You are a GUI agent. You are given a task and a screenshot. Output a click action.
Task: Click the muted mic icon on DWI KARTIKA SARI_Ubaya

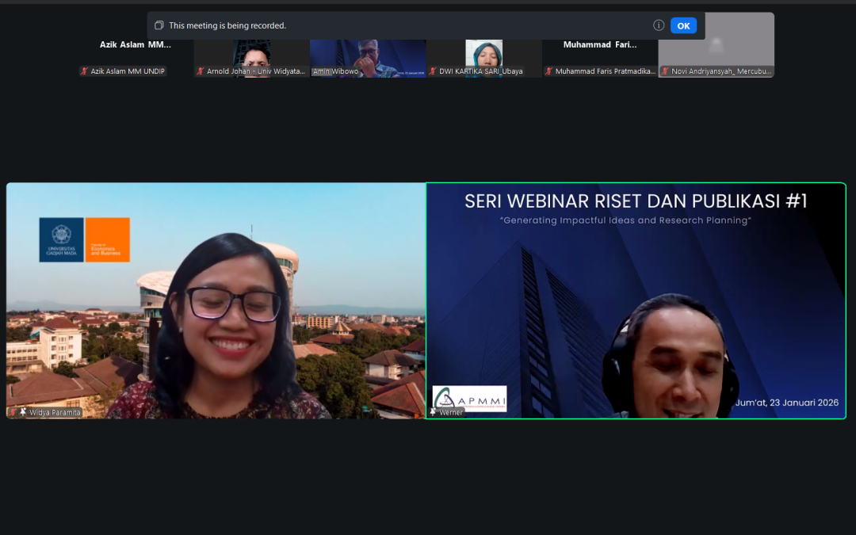433,71
